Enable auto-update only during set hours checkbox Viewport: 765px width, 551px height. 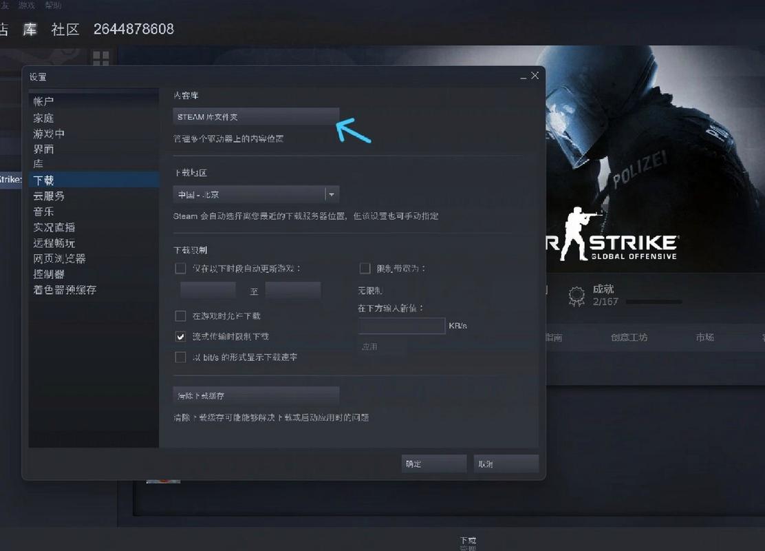pos(180,268)
